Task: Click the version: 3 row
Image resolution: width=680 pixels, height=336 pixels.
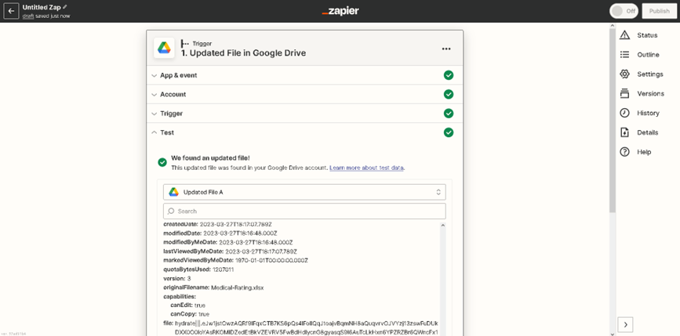Action: click(177, 278)
